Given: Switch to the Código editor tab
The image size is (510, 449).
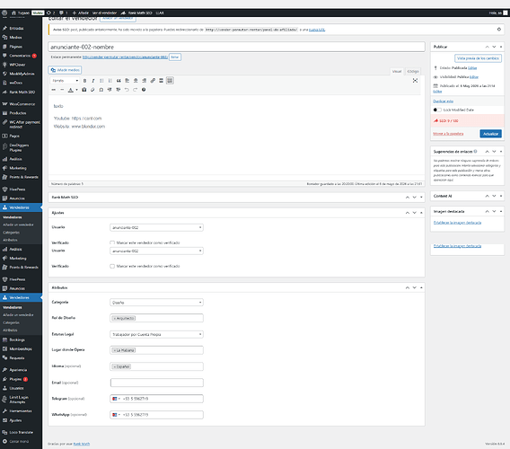Looking at the screenshot, I should tap(413, 71).
